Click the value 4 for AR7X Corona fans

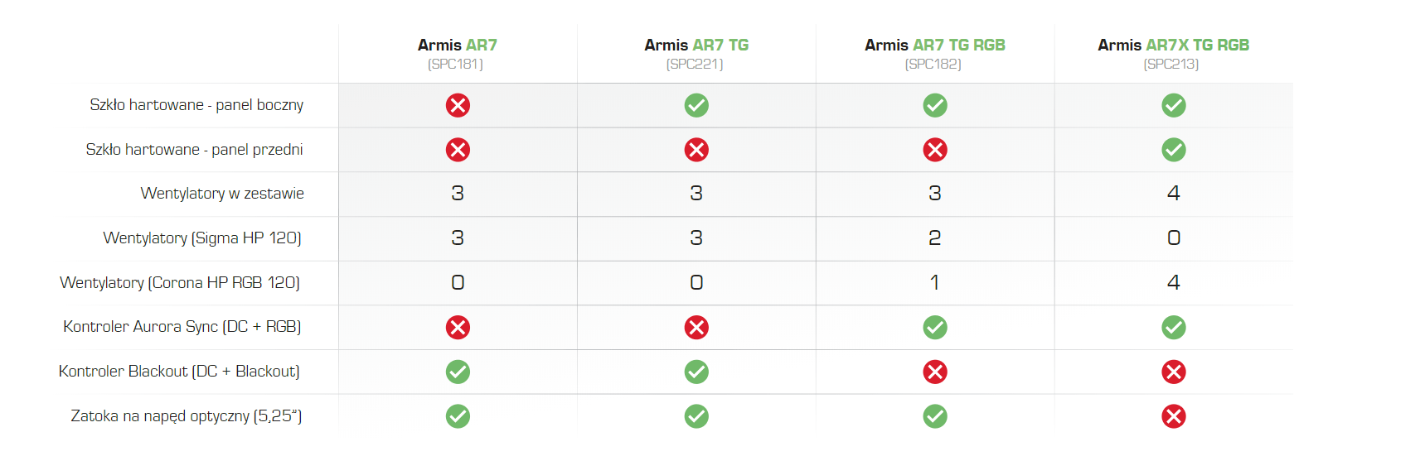1174,282
